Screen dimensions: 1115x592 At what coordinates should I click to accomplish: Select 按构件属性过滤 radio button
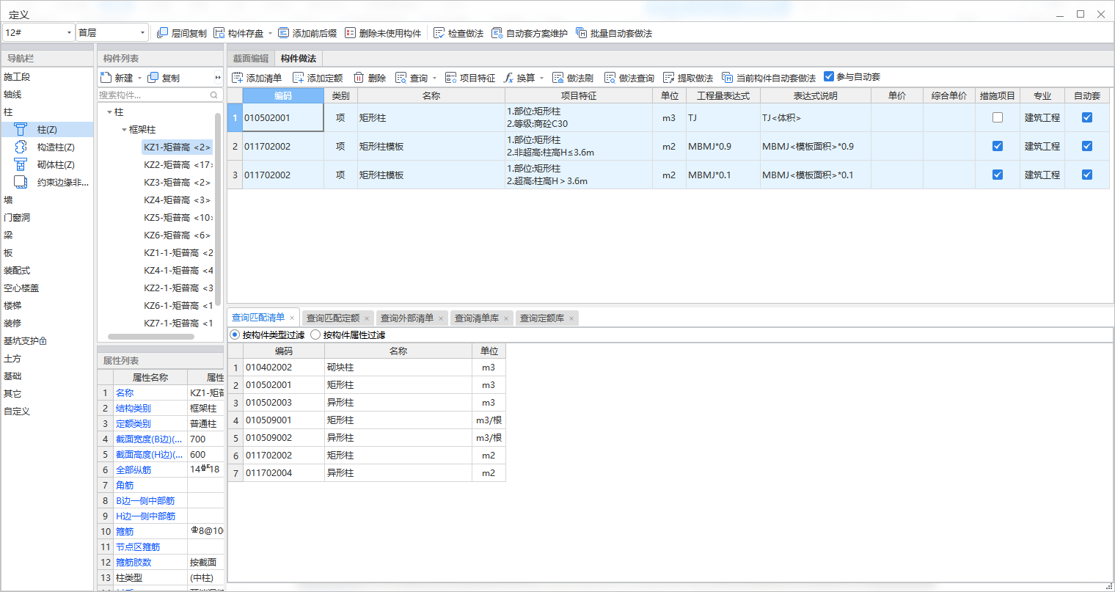click(315, 335)
